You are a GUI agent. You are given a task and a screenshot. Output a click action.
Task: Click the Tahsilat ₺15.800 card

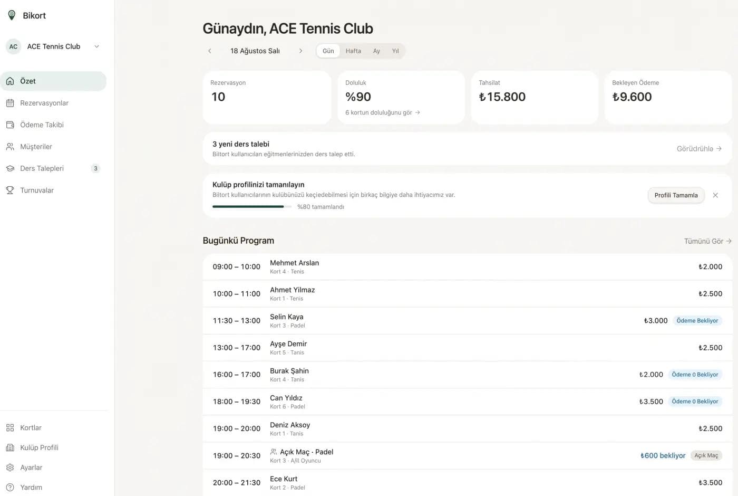tap(535, 98)
